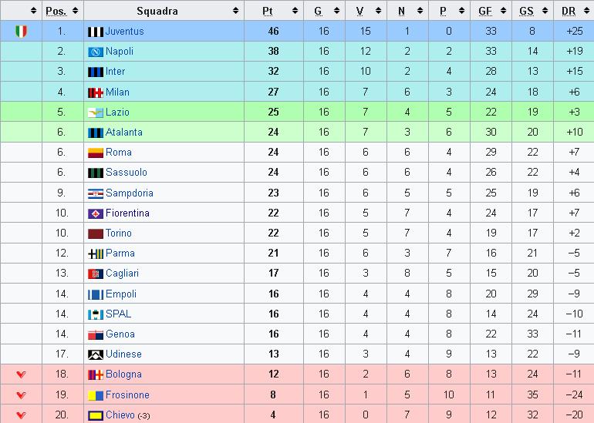594x423 pixels.
Task: Click the Napoli crest icon
Action: (x=96, y=52)
